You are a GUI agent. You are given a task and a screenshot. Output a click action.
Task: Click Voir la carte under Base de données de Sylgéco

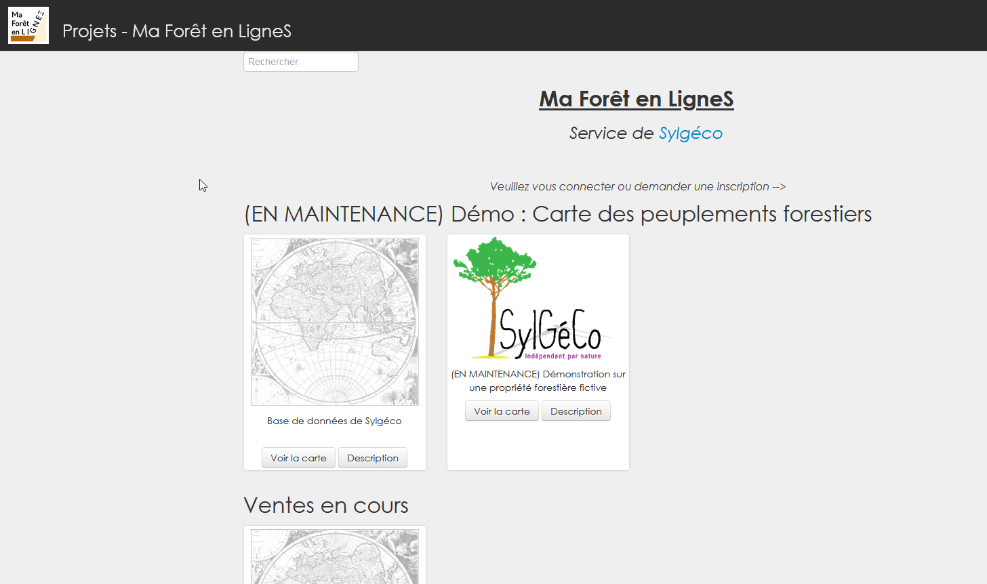(x=298, y=458)
